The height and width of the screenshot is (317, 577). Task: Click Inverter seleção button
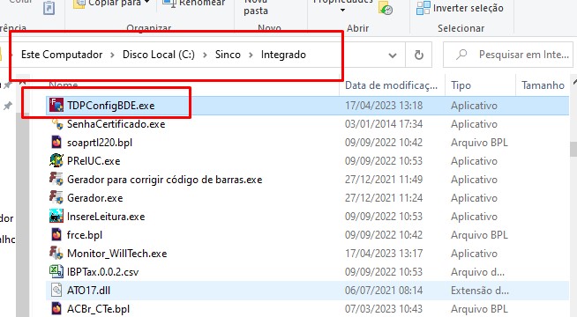coord(460,8)
